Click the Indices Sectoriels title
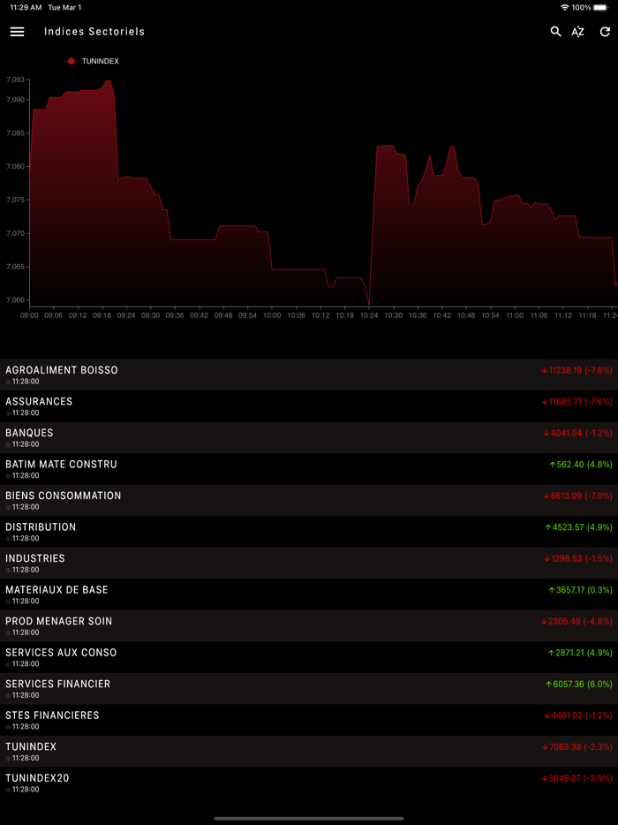 point(94,32)
